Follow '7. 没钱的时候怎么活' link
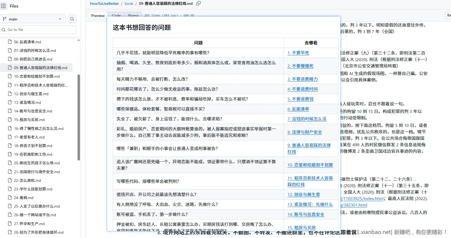This screenshot has height=238, width=451. (307, 119)
